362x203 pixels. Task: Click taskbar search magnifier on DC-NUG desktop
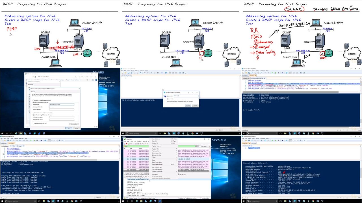pos(7,133)
